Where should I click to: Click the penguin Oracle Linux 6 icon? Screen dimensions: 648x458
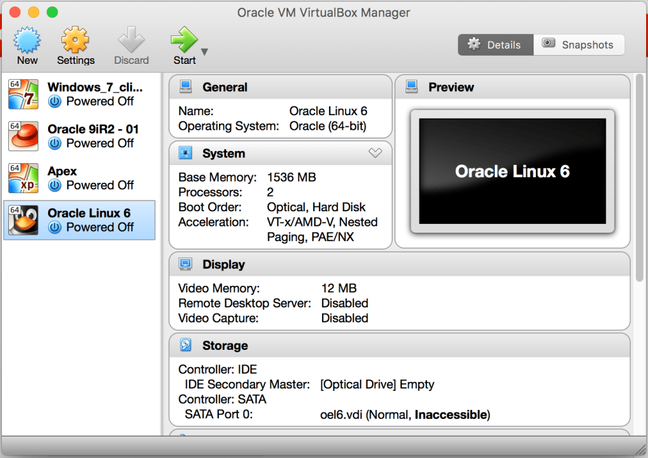[x=23, y=220]
